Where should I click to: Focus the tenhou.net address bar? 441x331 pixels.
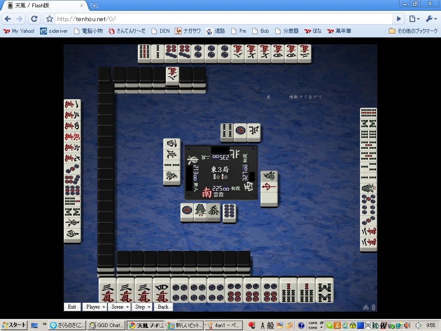[224, 19]
